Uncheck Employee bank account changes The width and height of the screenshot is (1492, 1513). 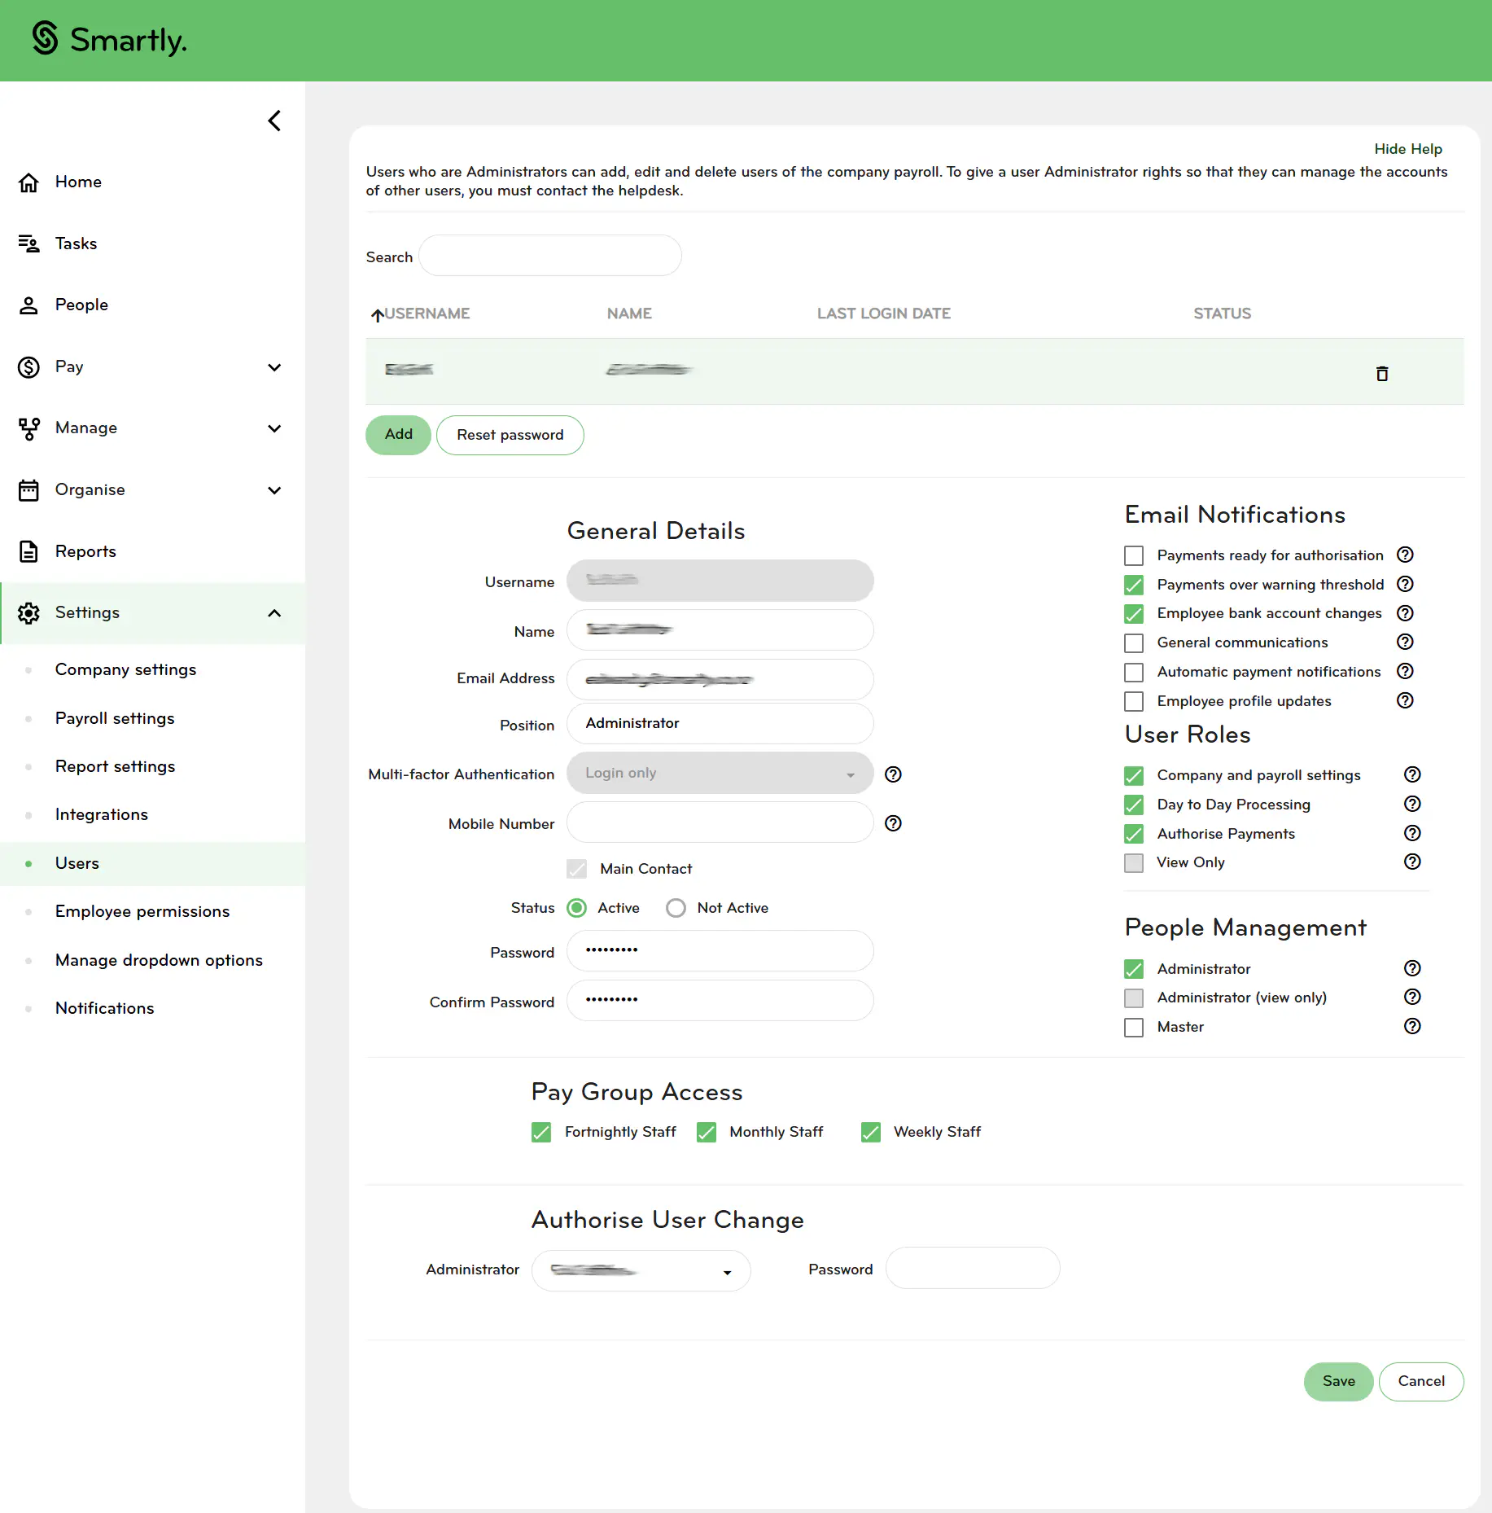click(1134, 613)
